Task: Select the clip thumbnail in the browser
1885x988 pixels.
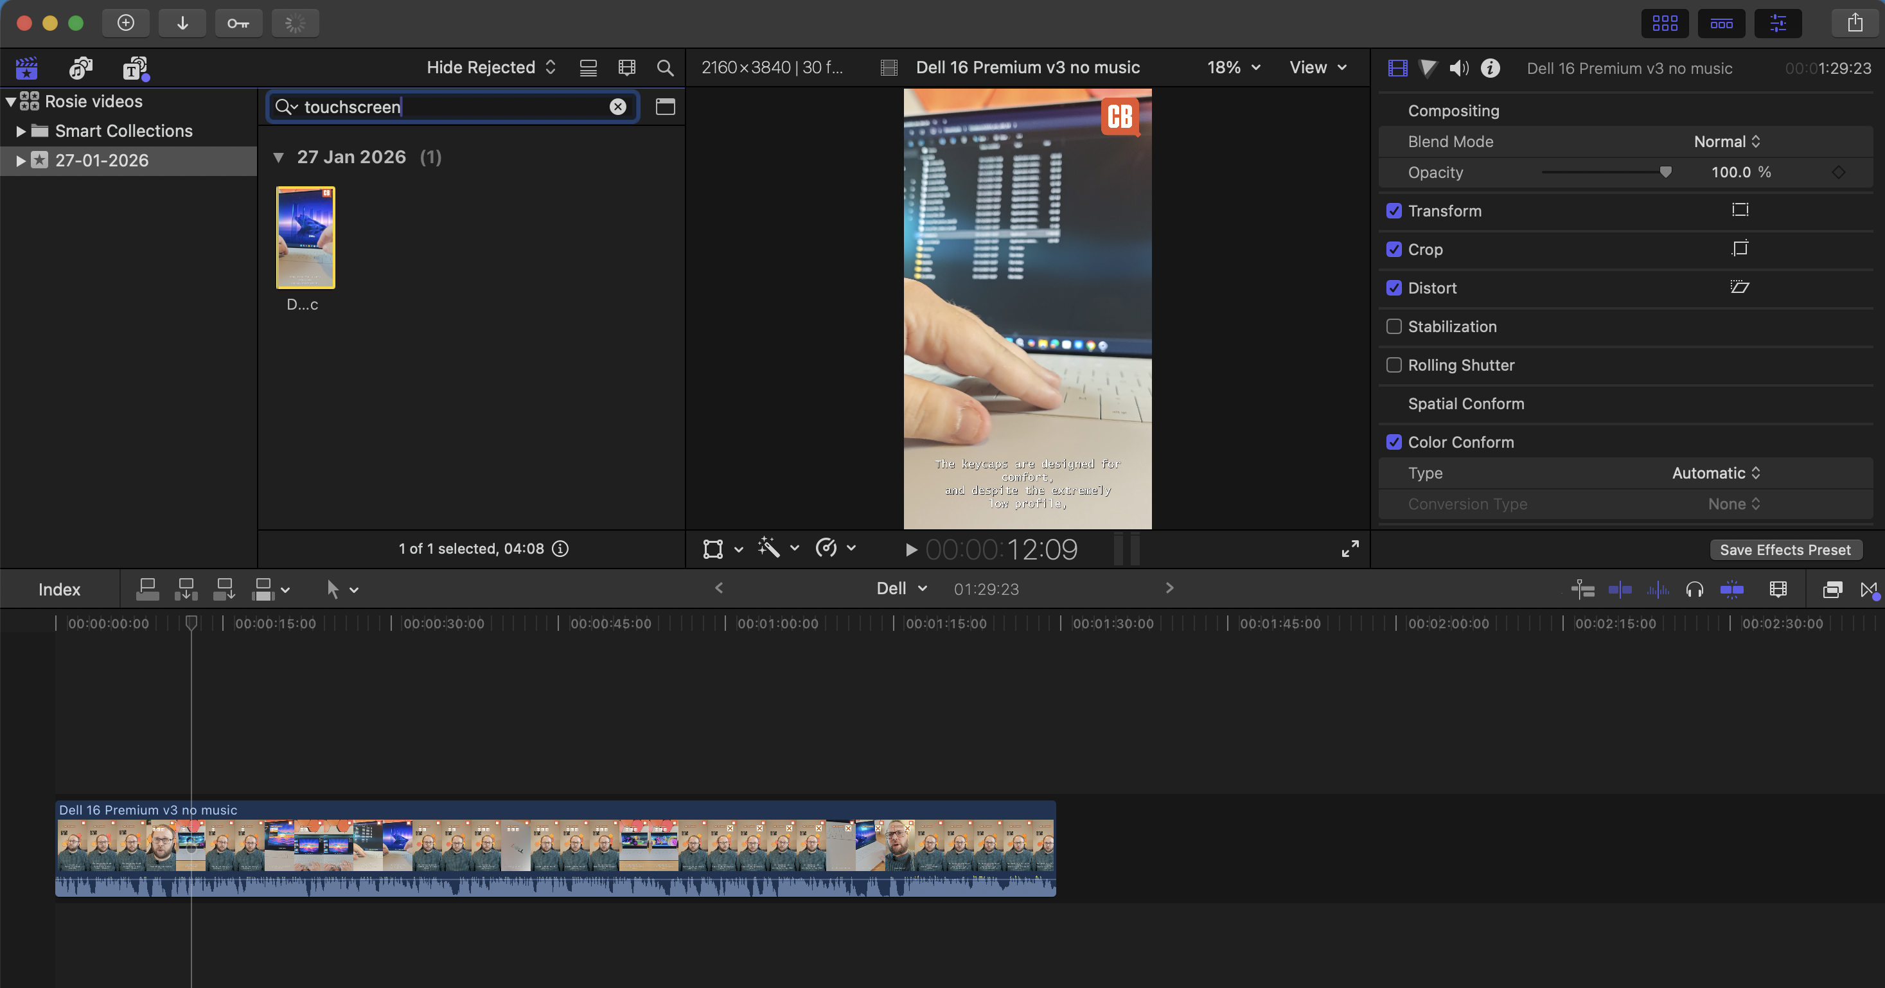Action: click(x=305, y=236)
